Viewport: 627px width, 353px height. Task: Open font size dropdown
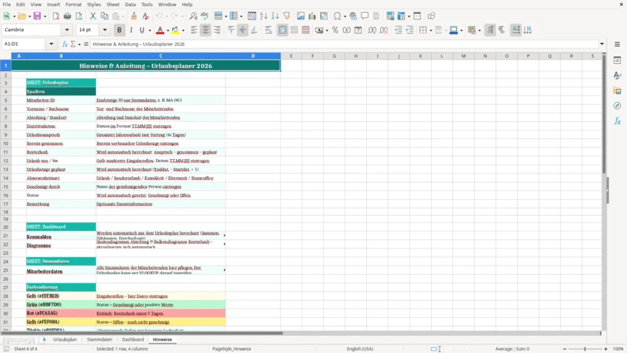click(x=105, y=30)
